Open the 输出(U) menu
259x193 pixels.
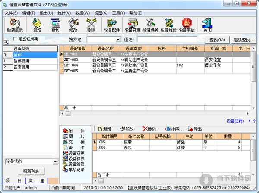tap(46, 13)
